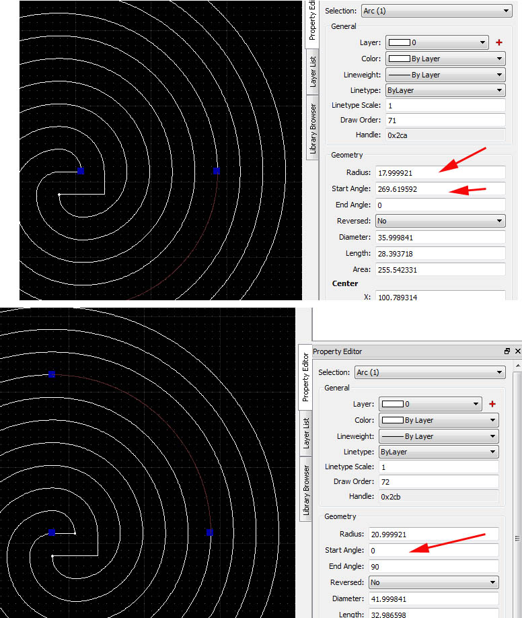Image resolution: width=522 pixels, height=618 pixels.
Task: Open Layer dropdown in bottom panel
Action: (x=431, y=404)
